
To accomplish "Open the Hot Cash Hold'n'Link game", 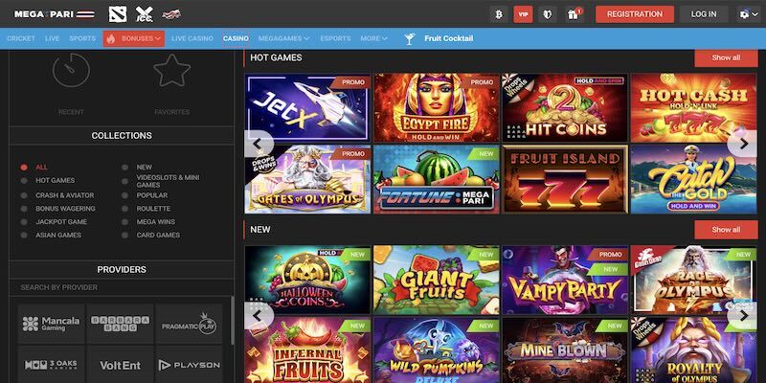I will pos(693,108).
